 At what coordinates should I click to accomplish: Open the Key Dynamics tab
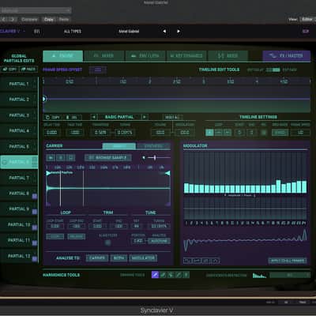click(186, 56)
